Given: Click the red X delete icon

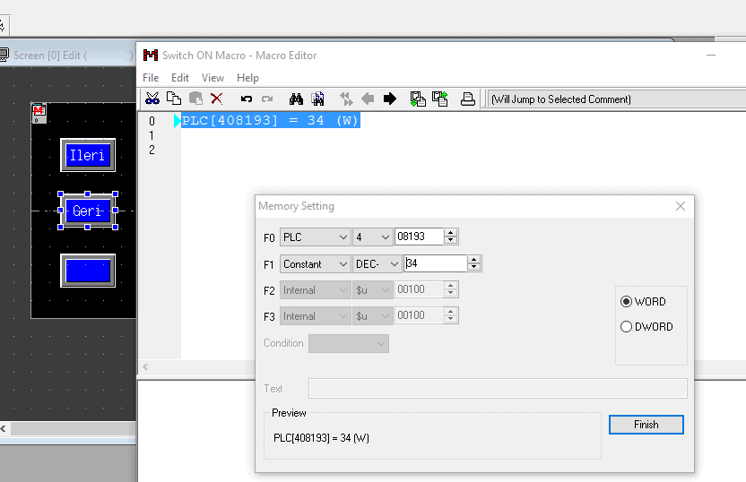Looking at the screenshot, I should point(216,99).
